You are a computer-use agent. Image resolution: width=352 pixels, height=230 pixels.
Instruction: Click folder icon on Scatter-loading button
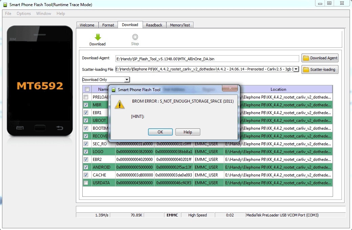coord(306,69)
